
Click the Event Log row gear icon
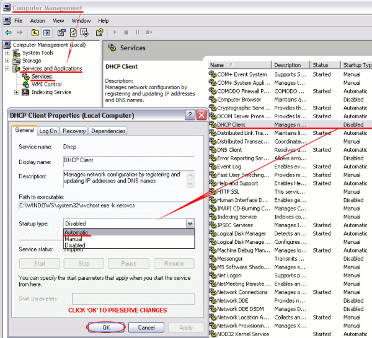click(x=213, y=167)
